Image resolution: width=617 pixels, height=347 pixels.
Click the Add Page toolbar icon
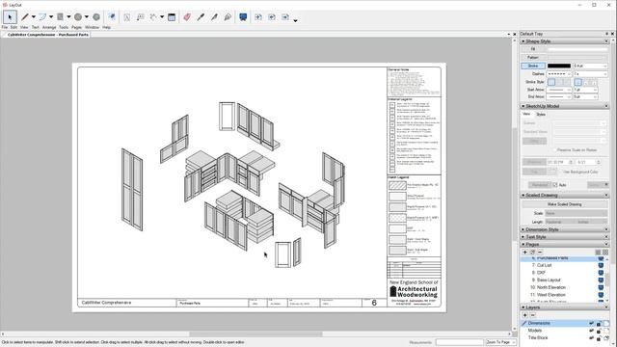258,17
